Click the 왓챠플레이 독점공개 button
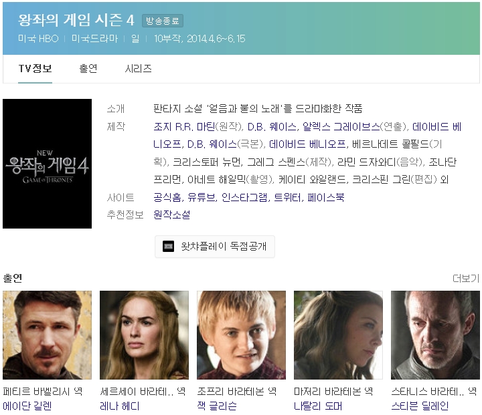Viewport: 482px width, 415px height. coord(215,247)
